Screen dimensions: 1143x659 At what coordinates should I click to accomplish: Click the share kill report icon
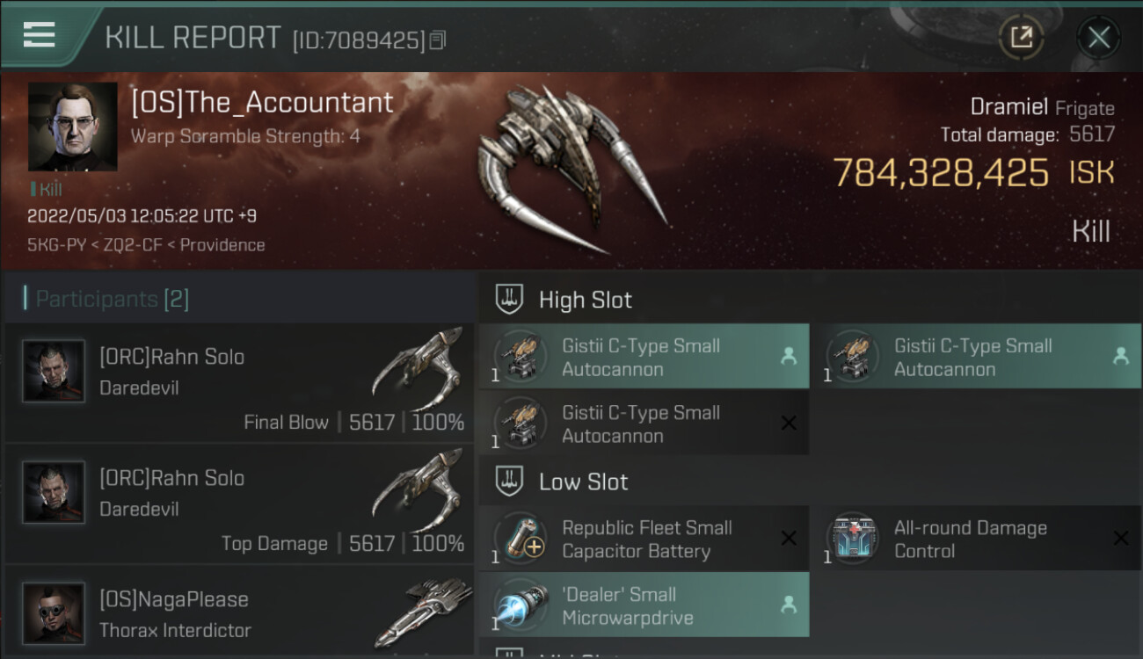click(1022, 37)
